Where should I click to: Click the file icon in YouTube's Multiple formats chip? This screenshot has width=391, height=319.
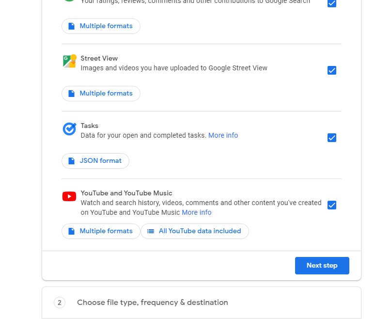tap(72, 231)
